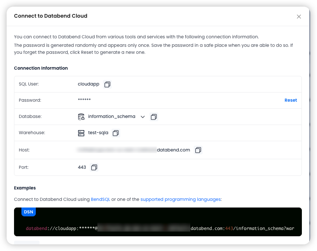Reset the generated password
The width and height of the screenshot is (317, 251).
click(x=290, y=100)
